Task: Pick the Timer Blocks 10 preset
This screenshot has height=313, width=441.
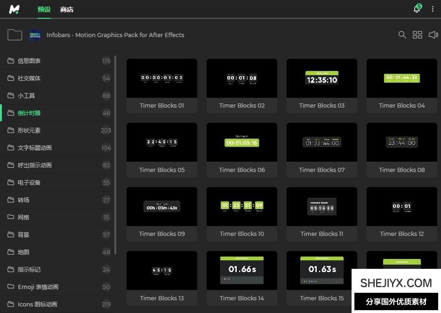Action: (x=242, y=206)
